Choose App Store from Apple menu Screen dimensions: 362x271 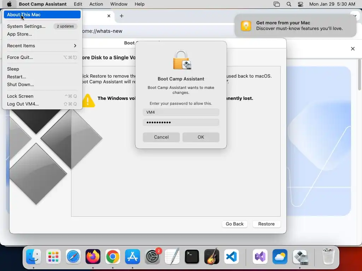(x=42, y=34)
